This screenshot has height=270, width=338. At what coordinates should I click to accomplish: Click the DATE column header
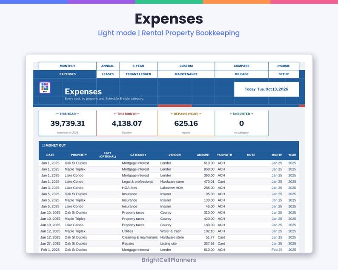[x=50, y=155]
